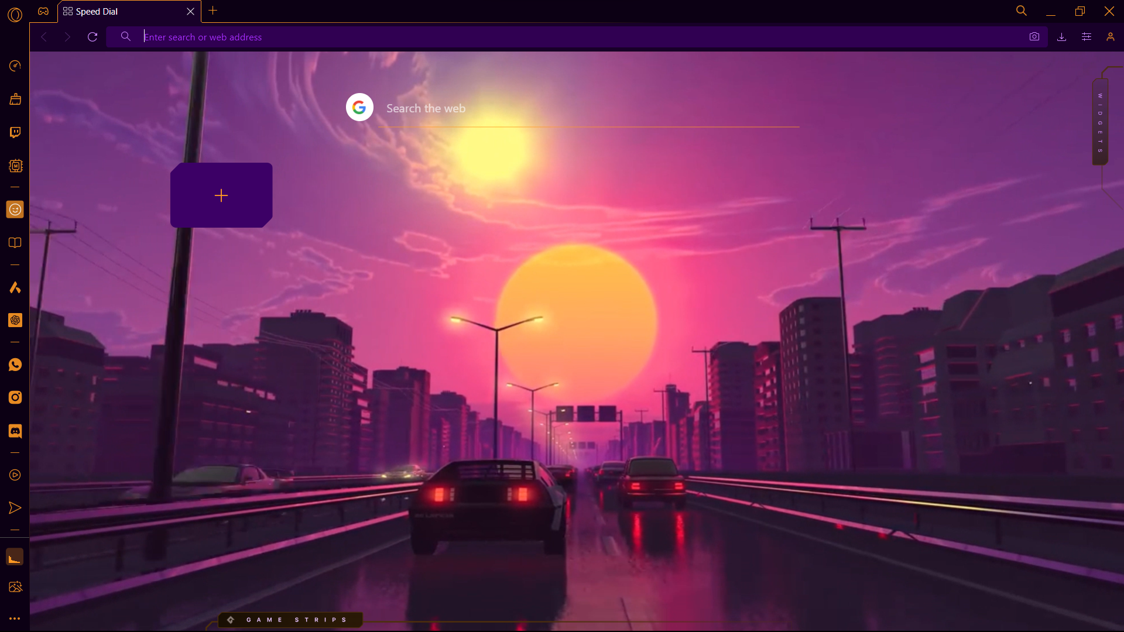Open GX Corner gamepad icon

[43, 11]
